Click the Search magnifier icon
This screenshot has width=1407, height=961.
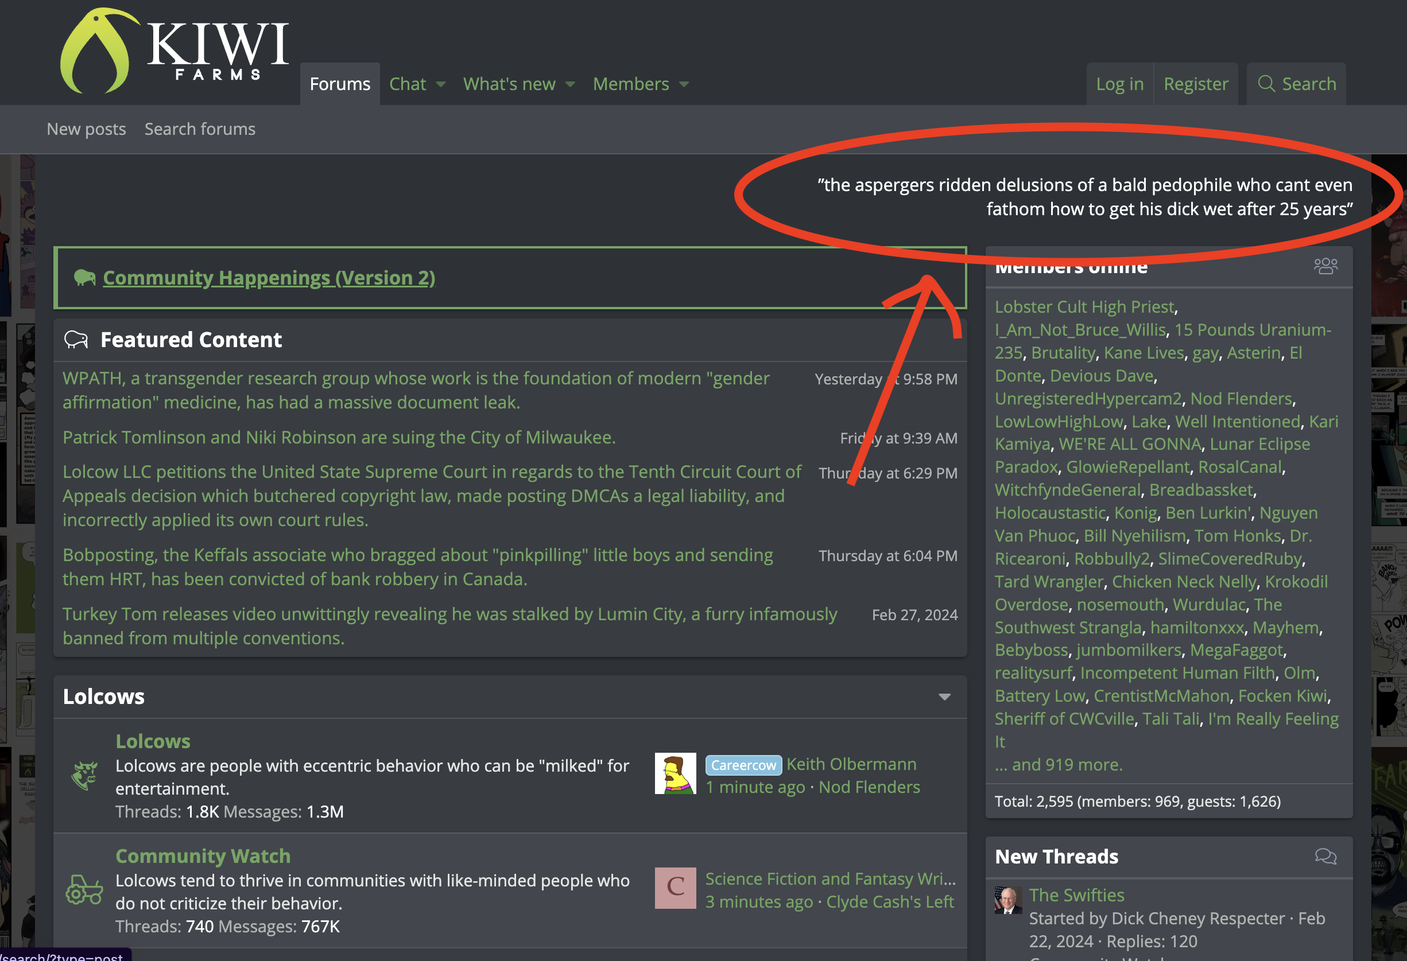point(1266,84)
